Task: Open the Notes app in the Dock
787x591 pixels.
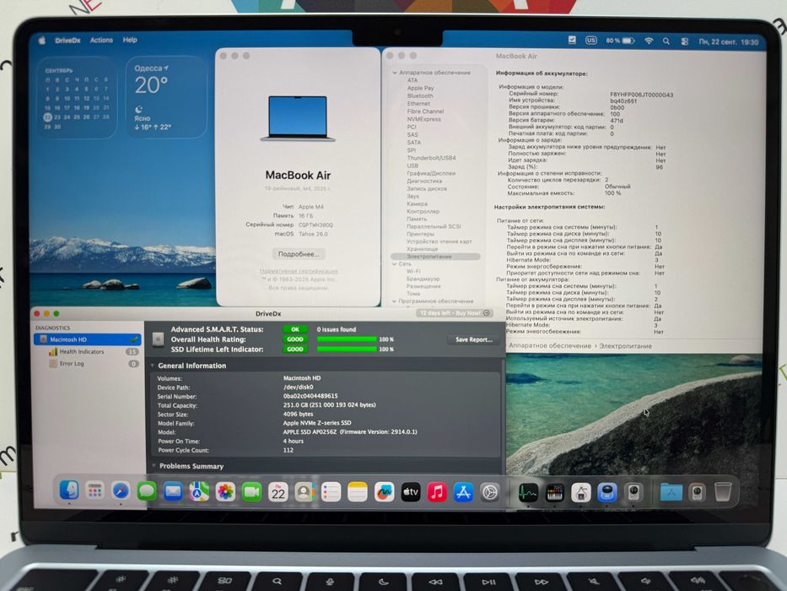Action: point(358,492)
